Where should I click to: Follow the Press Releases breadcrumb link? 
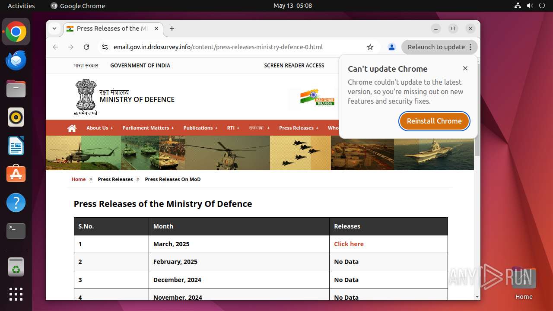pyautogui.click(x=115, y=179)
